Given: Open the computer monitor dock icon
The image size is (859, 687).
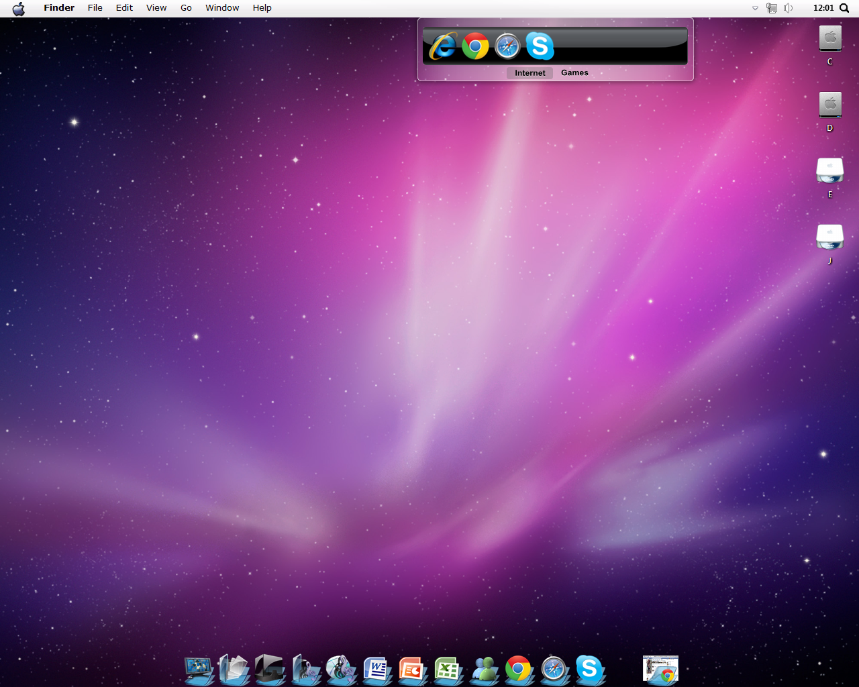Looking at the screenshot, I should click(x=199, y=670).
